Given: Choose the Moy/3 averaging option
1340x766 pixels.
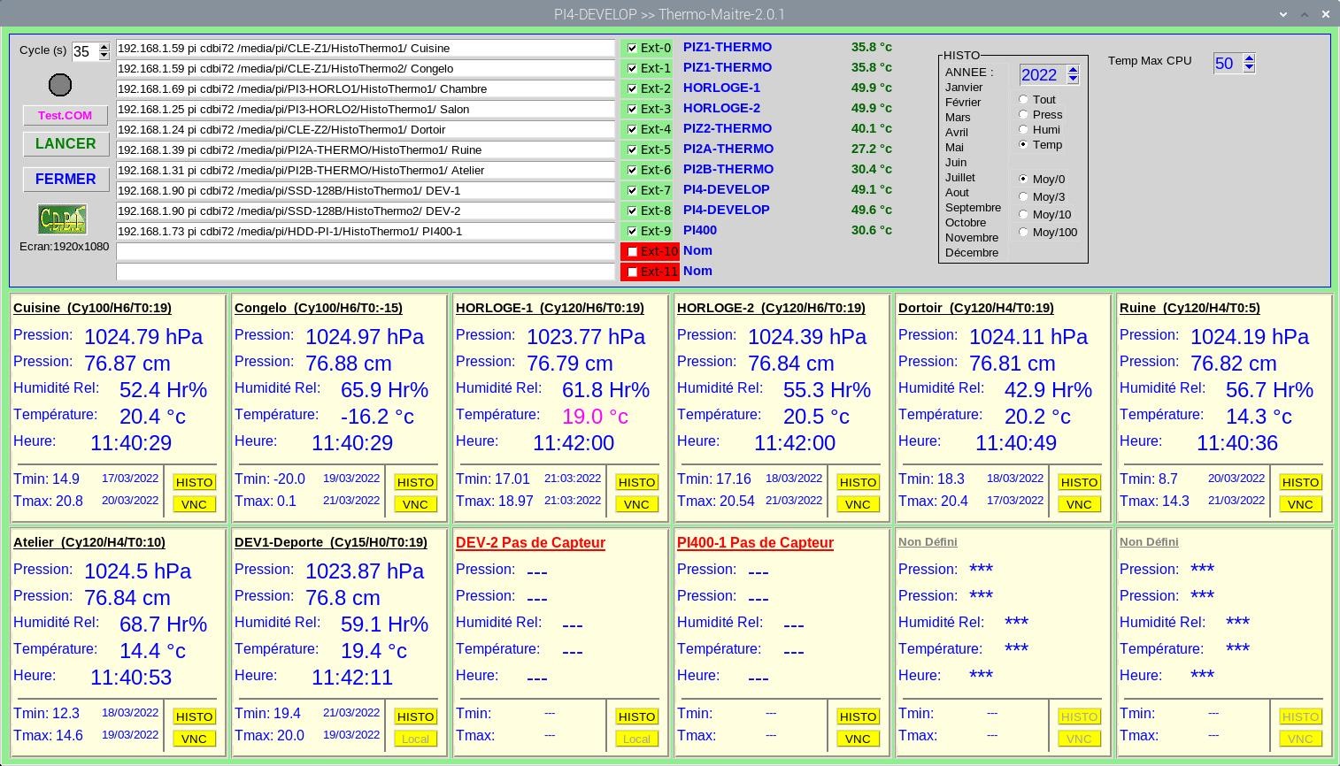Looking at the screenshot, I should click(x=1023, y=196).
